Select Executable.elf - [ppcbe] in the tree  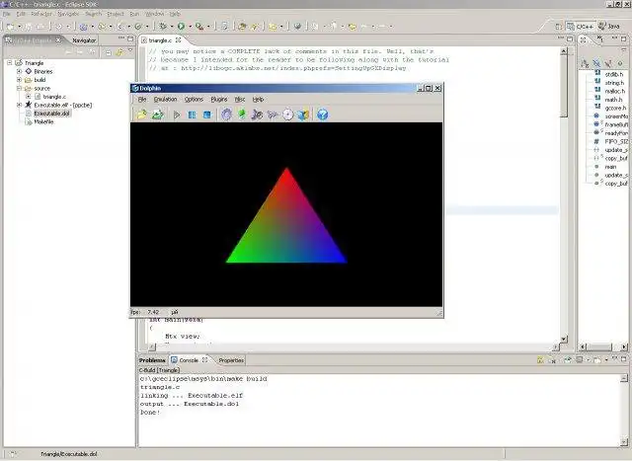(x=63, y=106)
